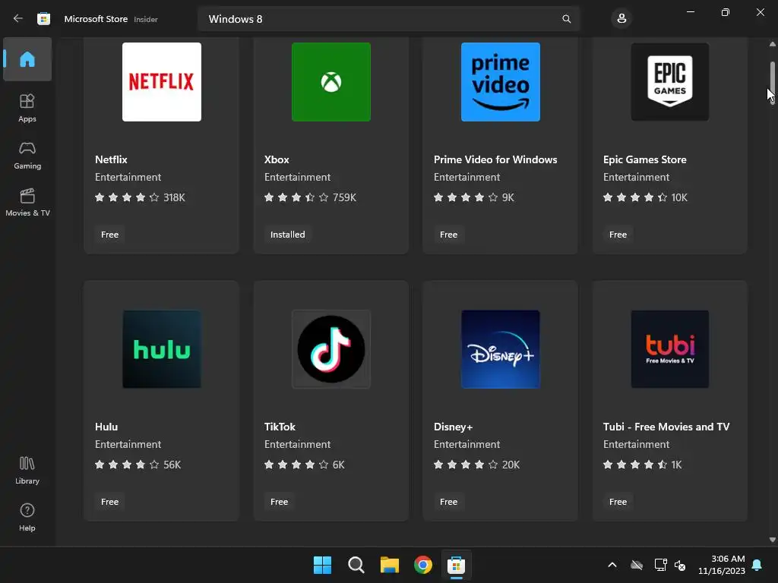Click the network display tray icon

pos(660,565)
